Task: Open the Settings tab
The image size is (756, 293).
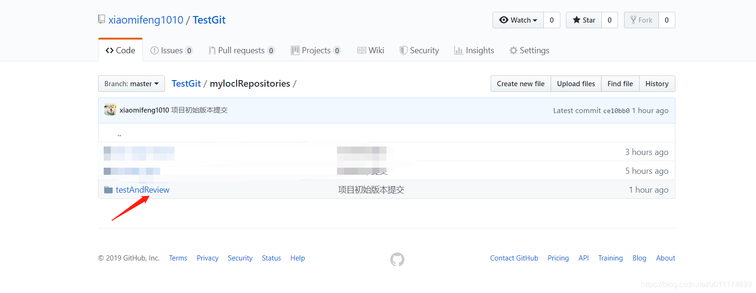Action: tap(529, 50)
